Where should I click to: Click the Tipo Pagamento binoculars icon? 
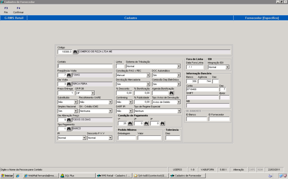pyautogui.click(x=69, y=129)
